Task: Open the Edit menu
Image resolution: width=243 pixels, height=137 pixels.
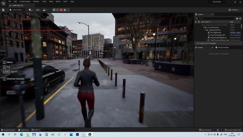Action: pos(15,2)
